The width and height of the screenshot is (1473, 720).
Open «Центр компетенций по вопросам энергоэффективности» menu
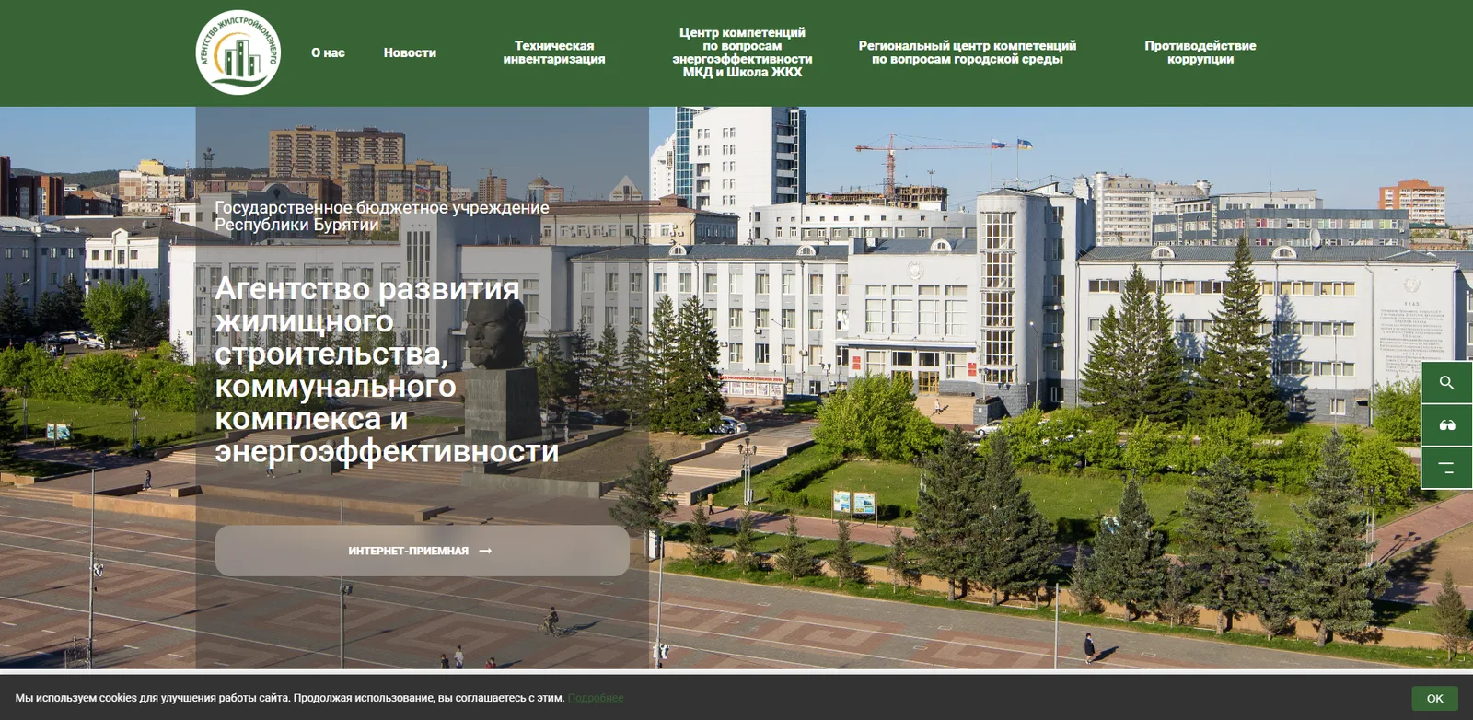tap(742, 52)
